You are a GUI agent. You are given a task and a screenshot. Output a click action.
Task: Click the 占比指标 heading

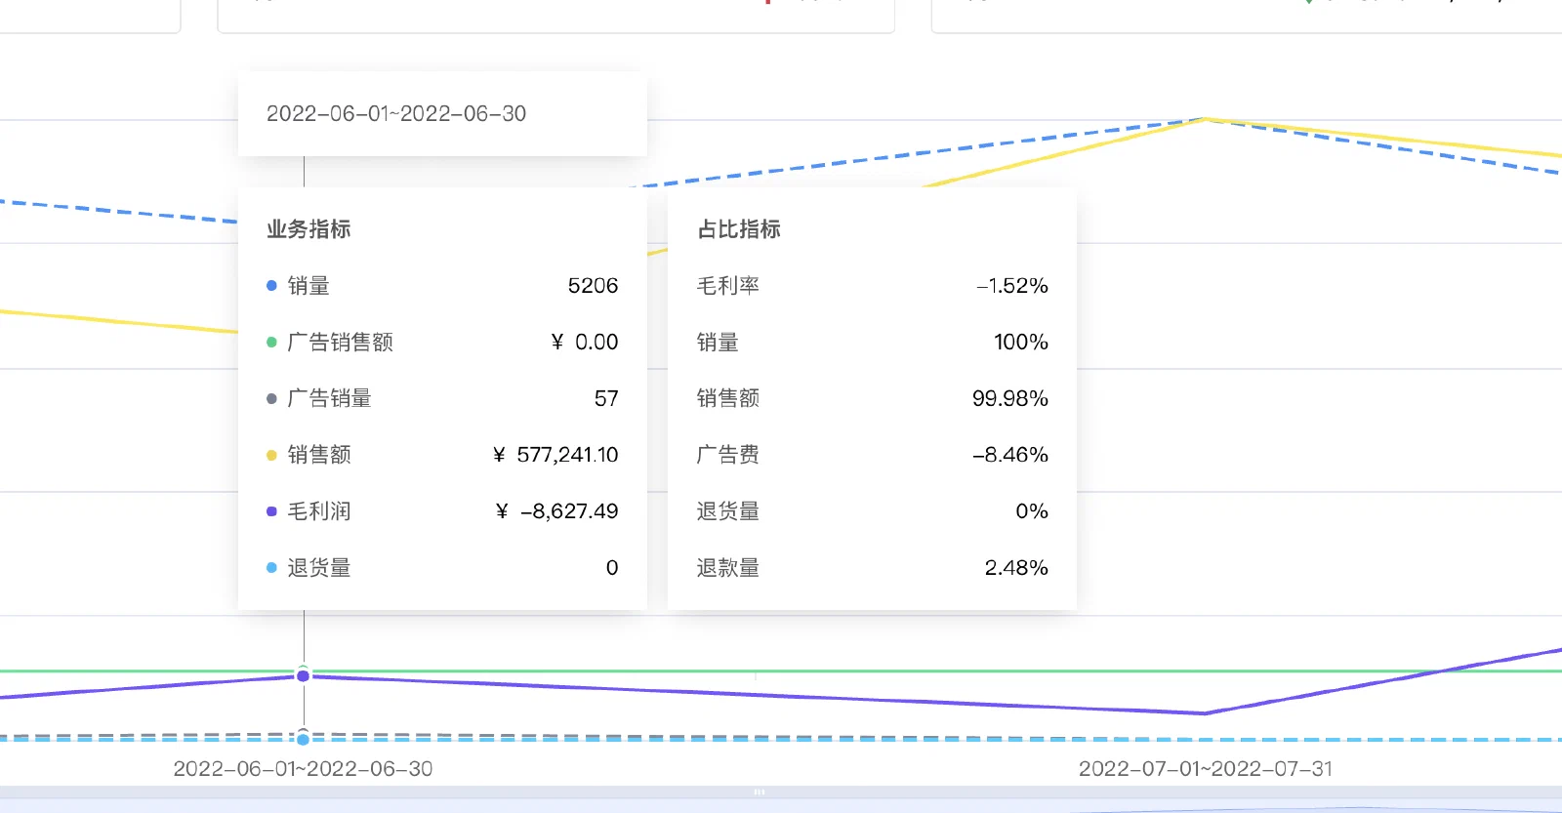[x=739, y=229]
